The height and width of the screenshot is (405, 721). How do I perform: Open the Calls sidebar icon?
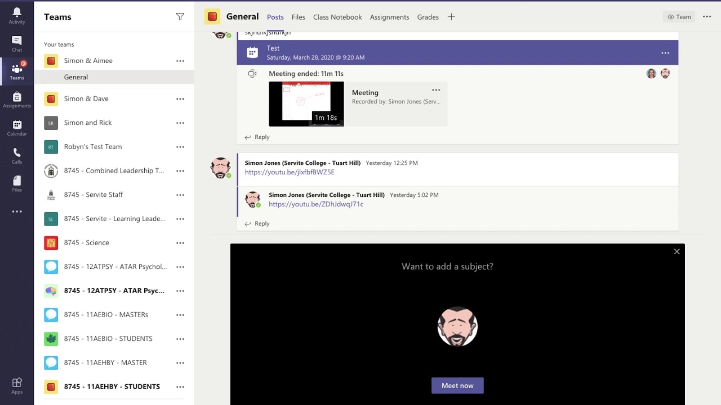coord(17,156)
